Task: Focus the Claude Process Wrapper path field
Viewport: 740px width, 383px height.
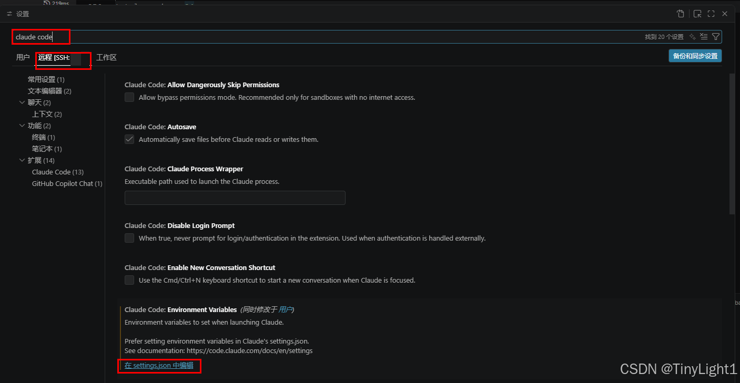Action: [235, 198]
